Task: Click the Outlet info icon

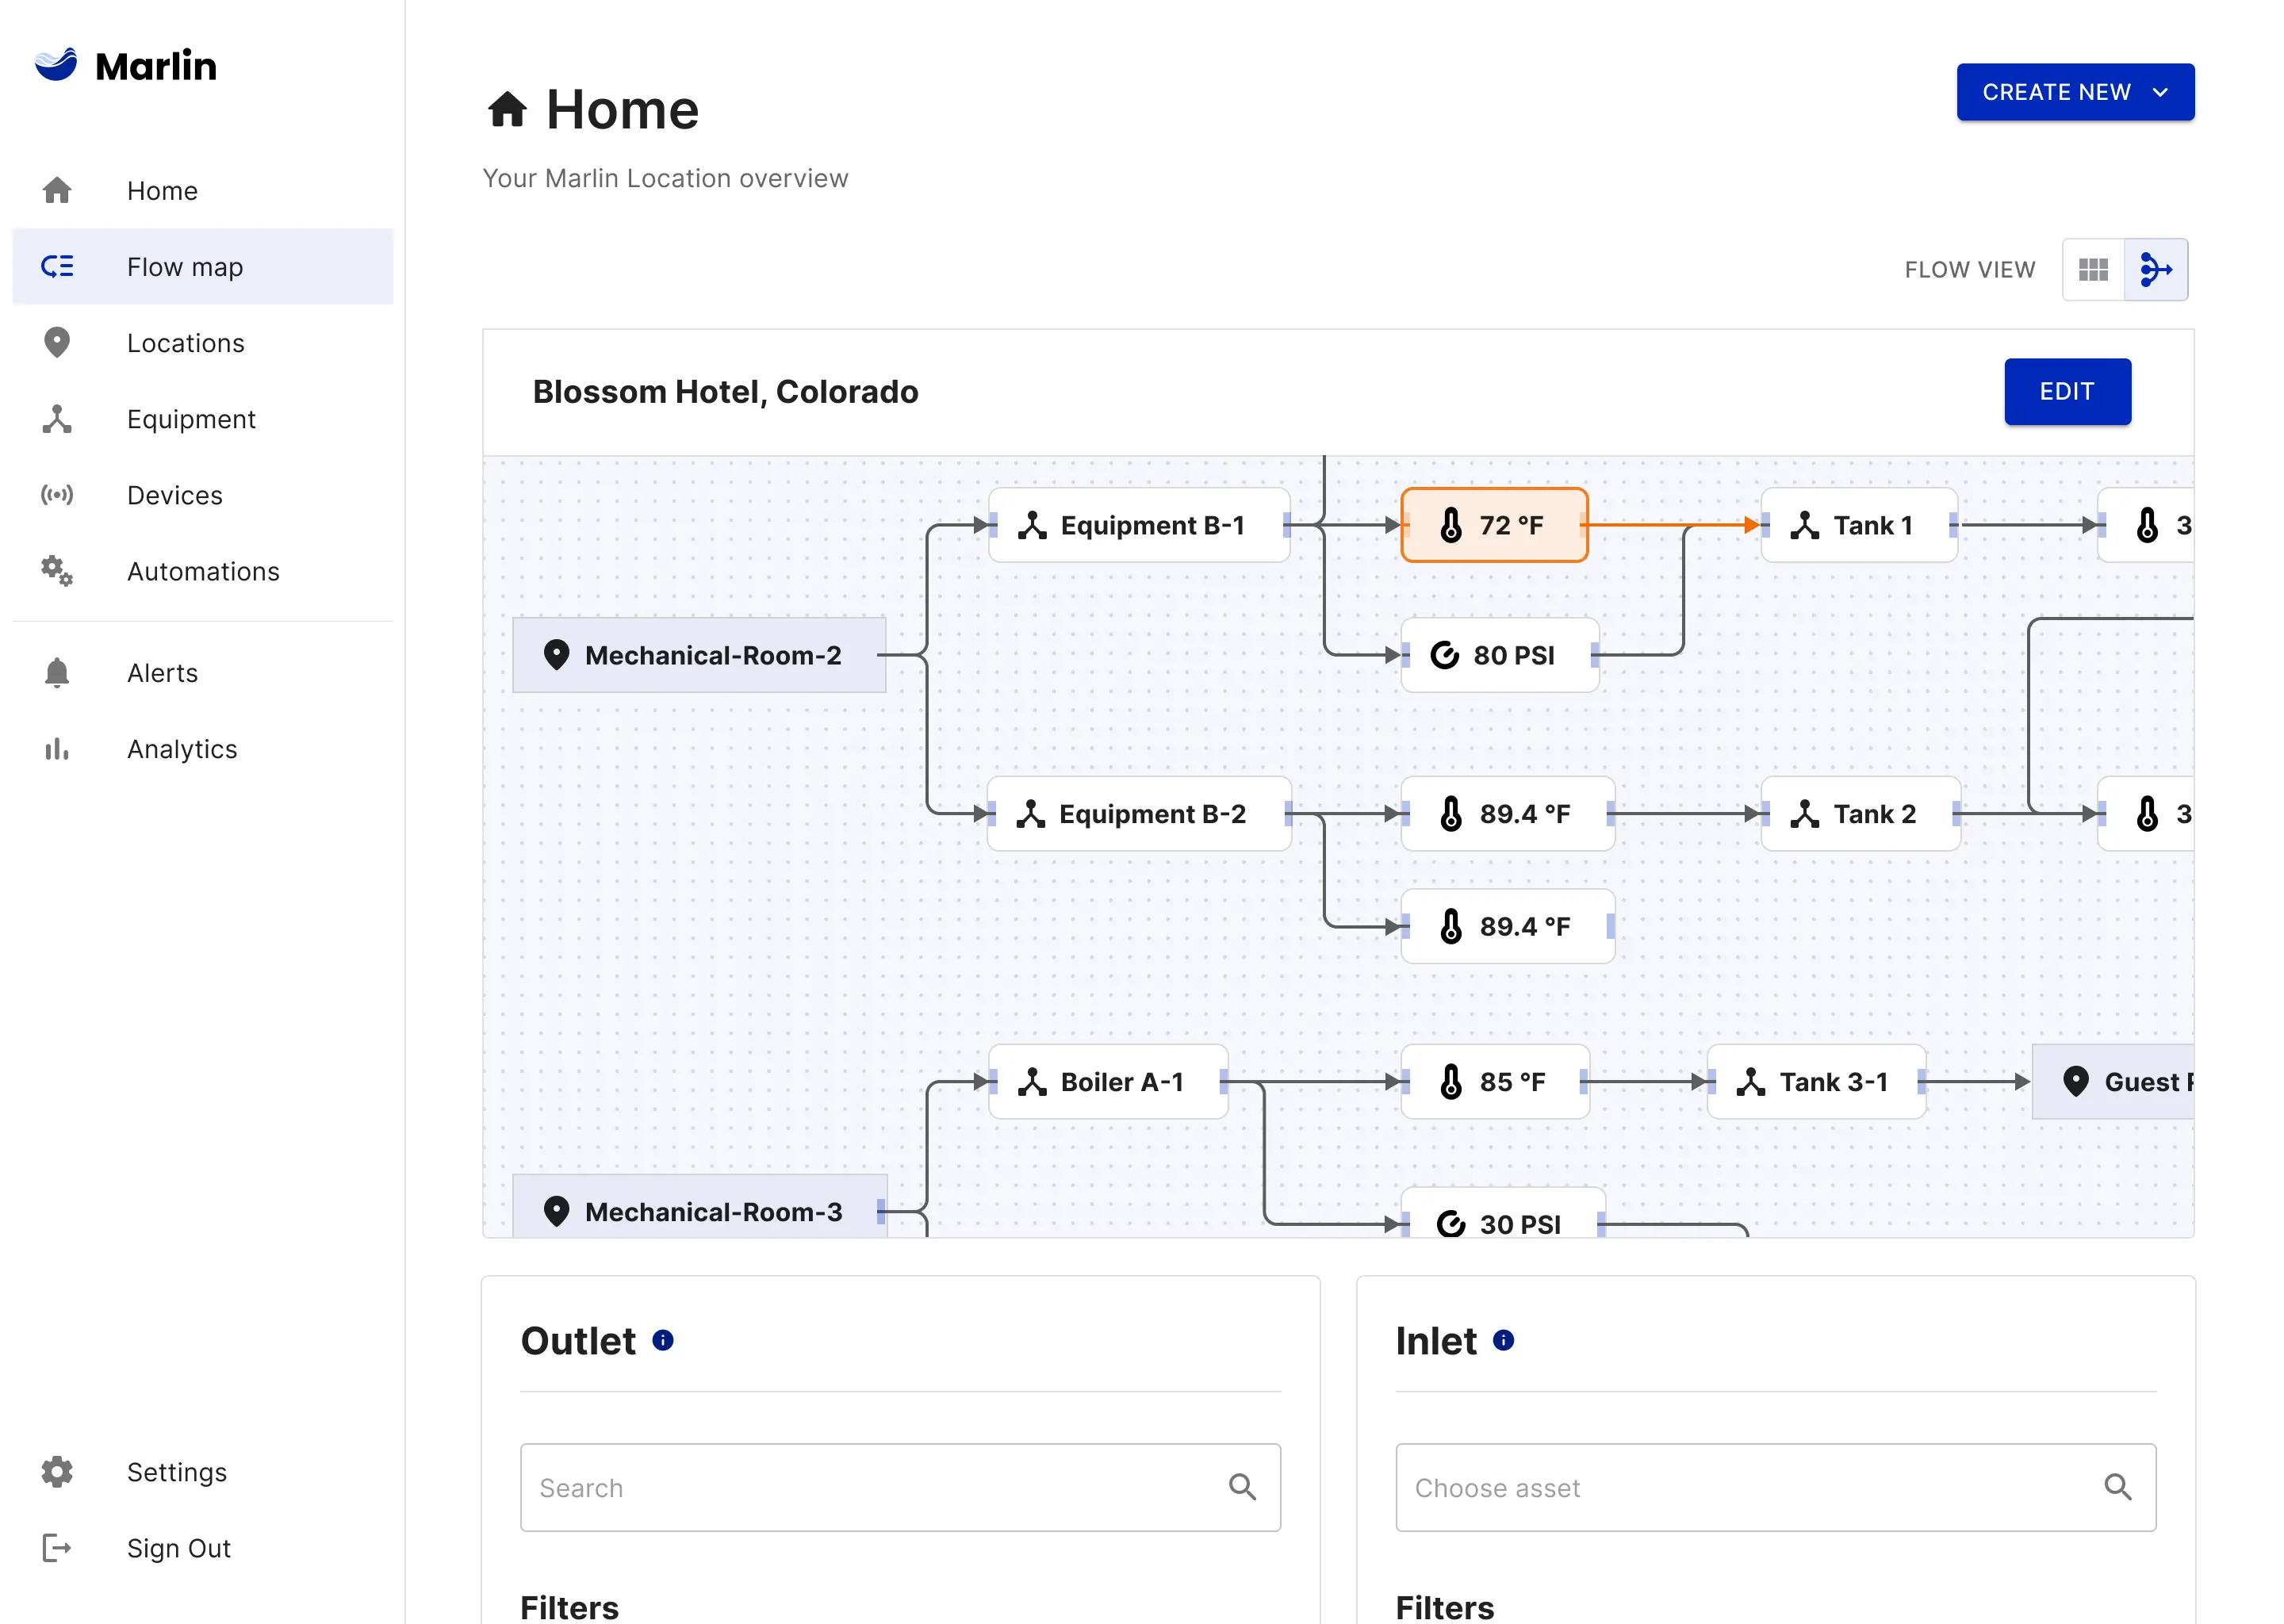Action: (662, 1340)
